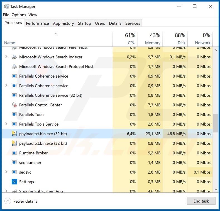
Task: Click the sedsvc process icon
Action: [x=14, y=172]
